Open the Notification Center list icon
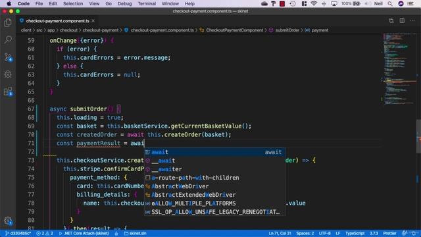The image size is (421, 237). (x=410, y=3)
